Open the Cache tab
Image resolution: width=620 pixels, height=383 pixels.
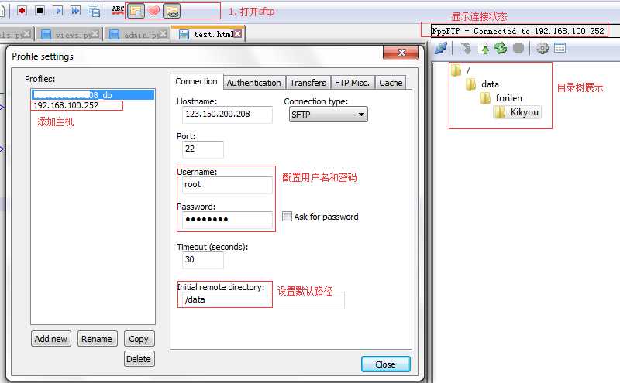391,83
